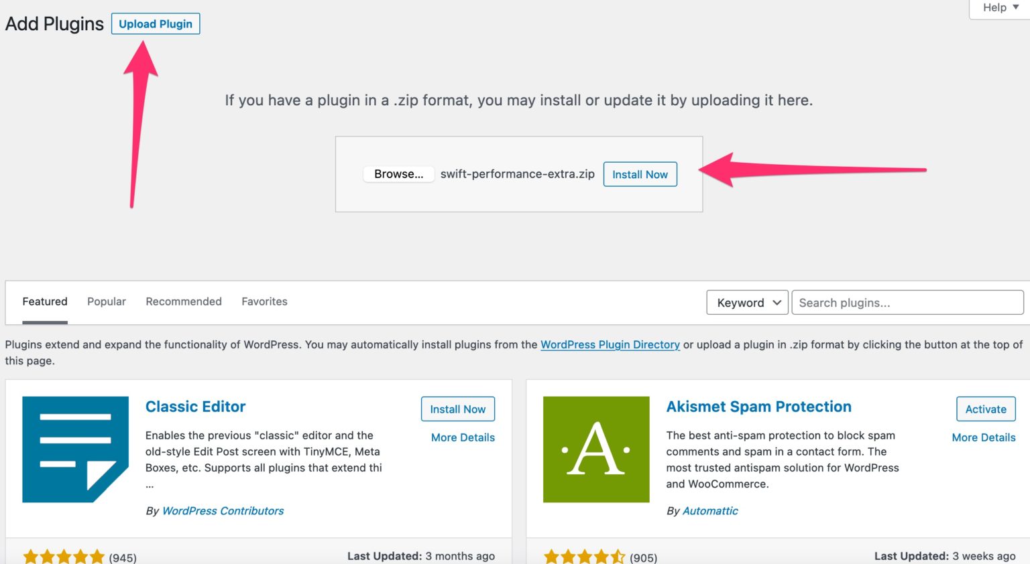Open the Recommended tab
Screen dimensions: 1030x564
[184, 301]
